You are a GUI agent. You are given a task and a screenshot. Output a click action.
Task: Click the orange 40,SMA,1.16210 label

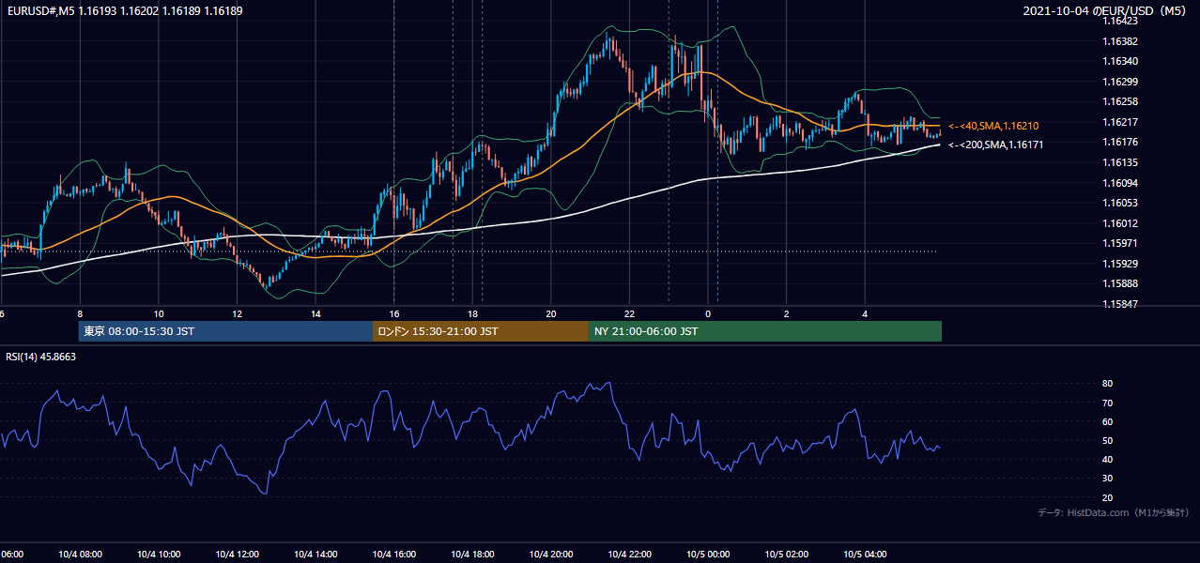pos(993,126)
